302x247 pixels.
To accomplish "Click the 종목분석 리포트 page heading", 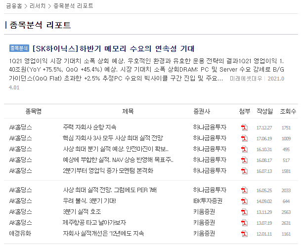I will [x=40, y=25].
